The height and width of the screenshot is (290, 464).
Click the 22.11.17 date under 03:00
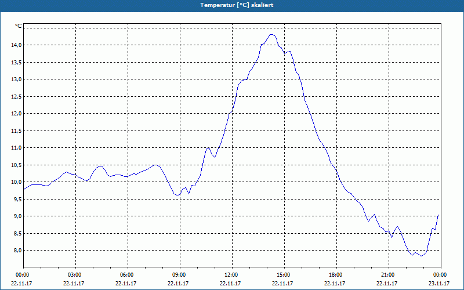click(74, 283)
